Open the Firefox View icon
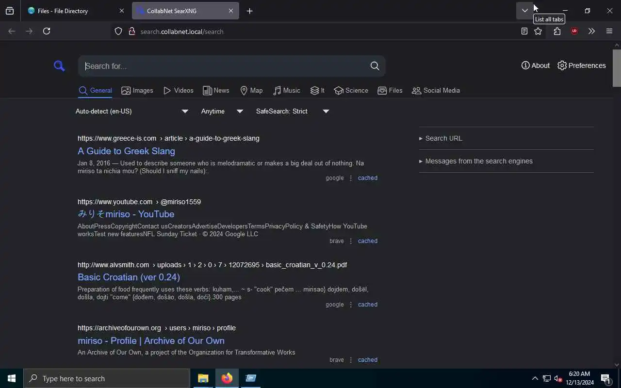 point(10,11)
